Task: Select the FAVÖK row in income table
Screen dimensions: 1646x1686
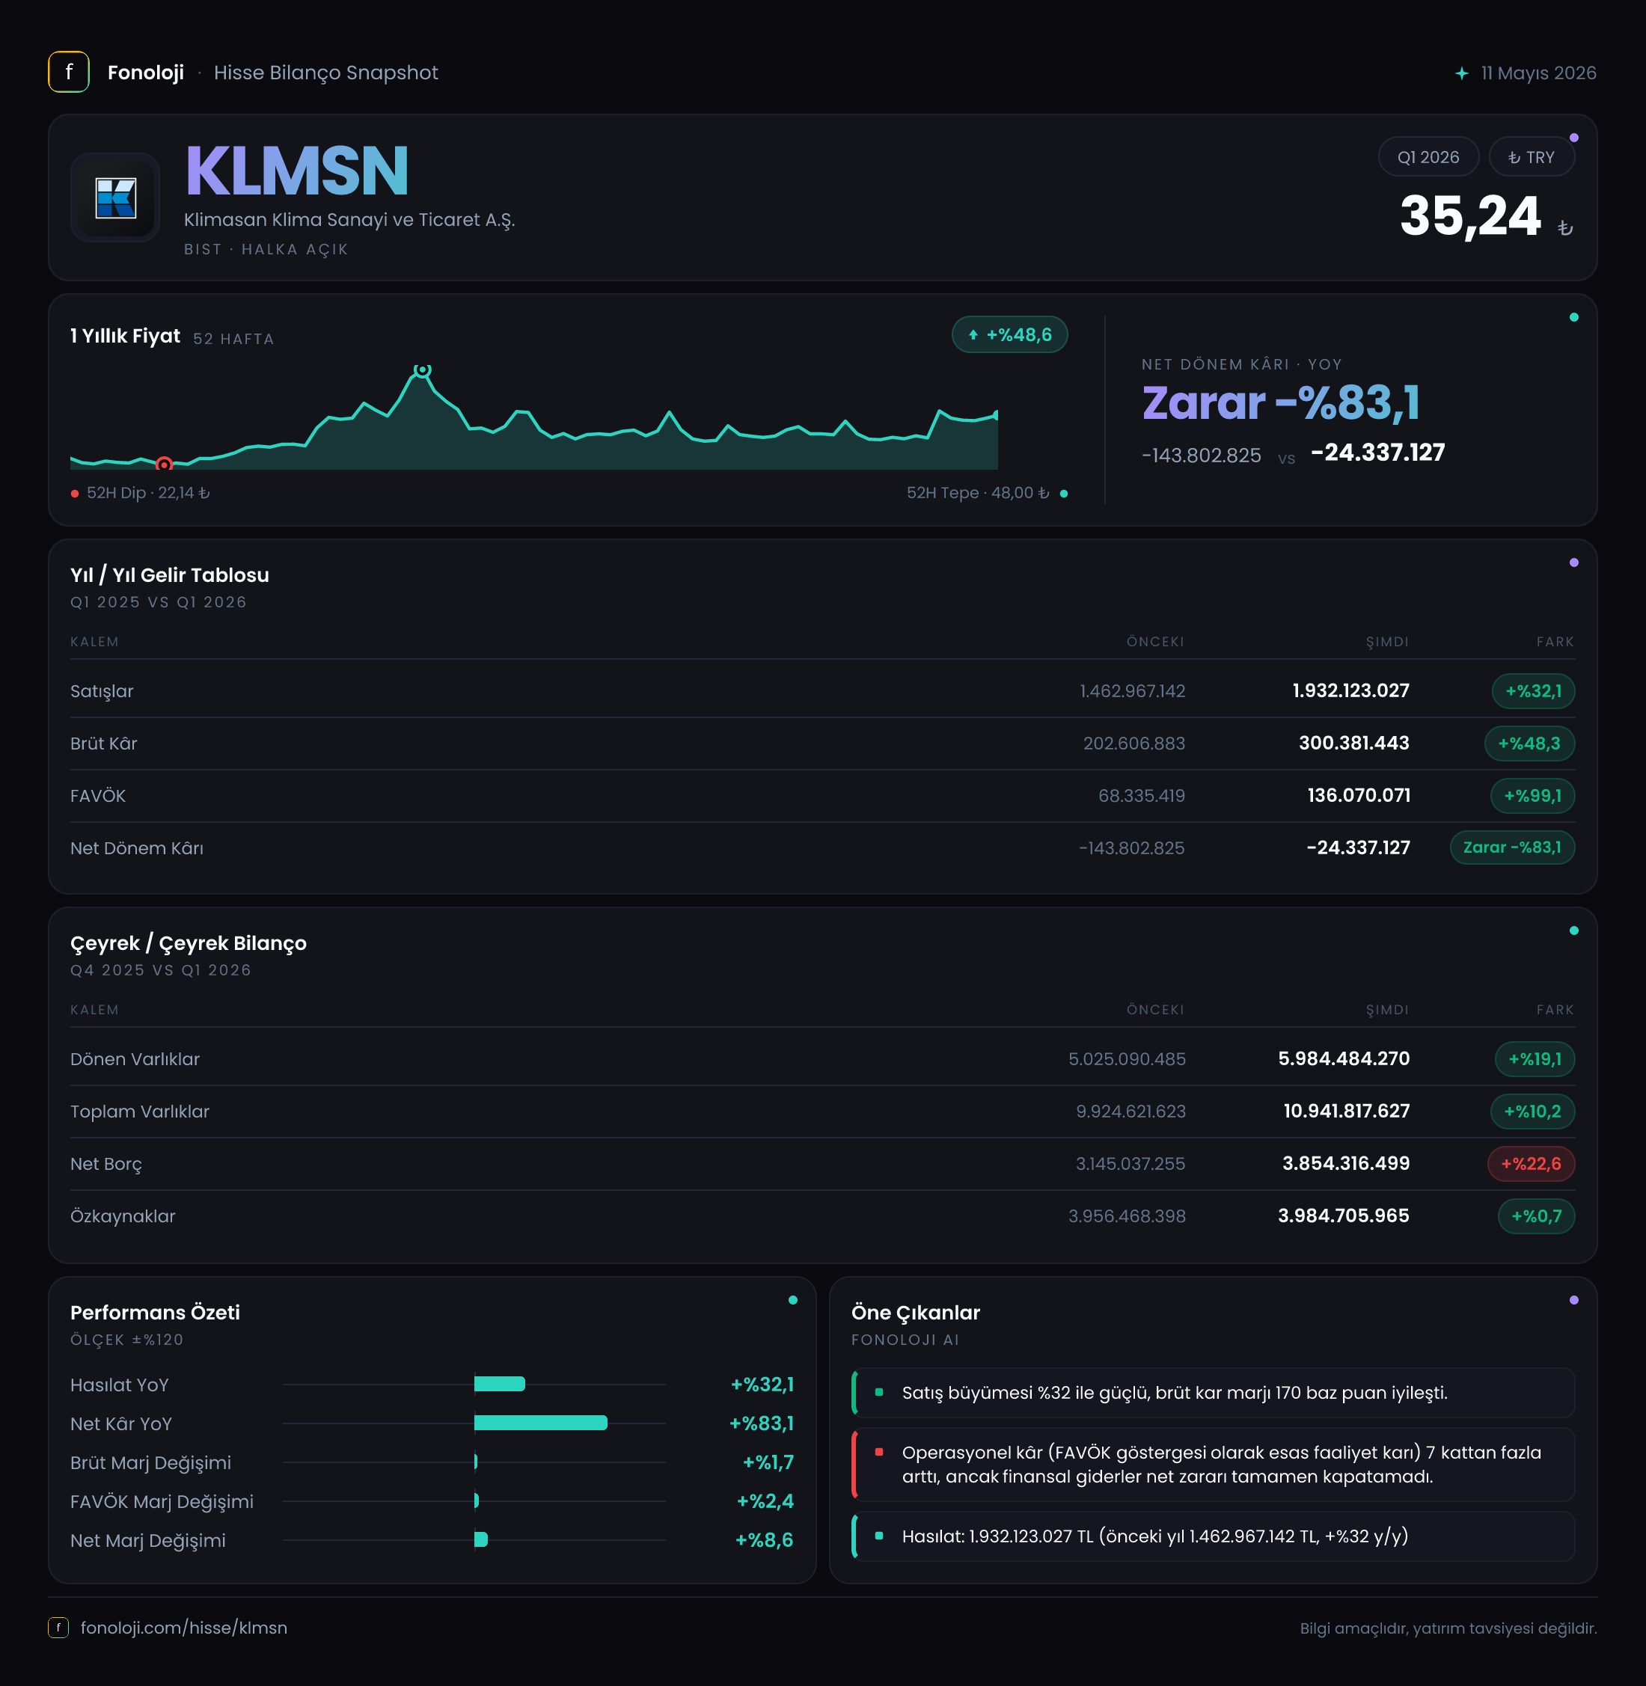Action: (x=822, y=796)
